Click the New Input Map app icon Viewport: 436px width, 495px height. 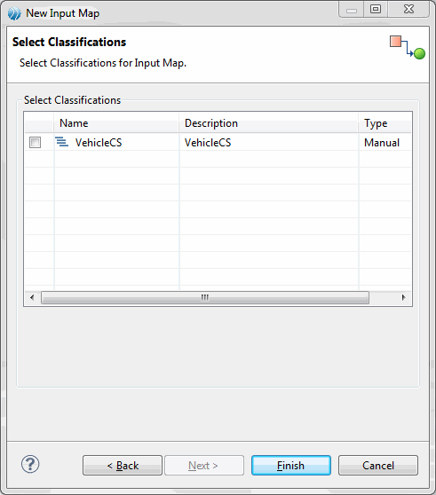pyautogui.click(x=14, y=13)
